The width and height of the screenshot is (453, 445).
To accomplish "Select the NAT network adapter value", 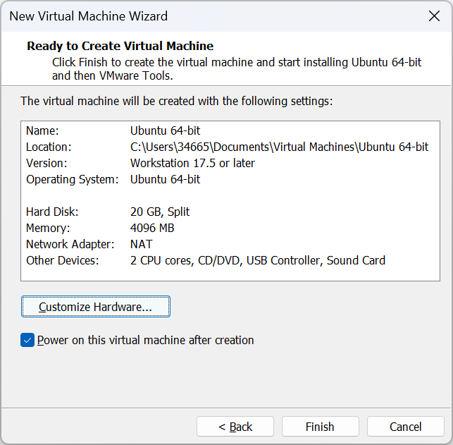I will click(142, 244).
